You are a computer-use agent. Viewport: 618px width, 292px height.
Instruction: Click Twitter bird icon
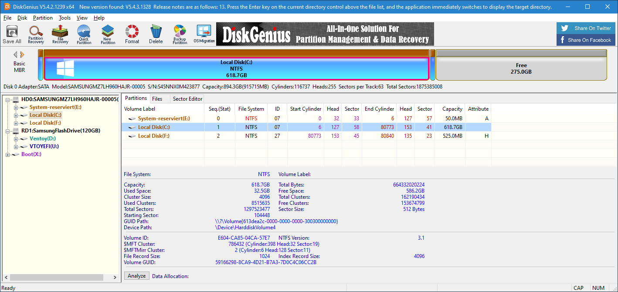pyautogui.click(x=565, y=28)
